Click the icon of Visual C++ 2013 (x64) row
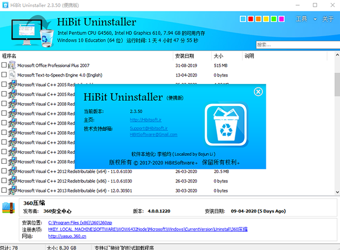The height and width of the screenshot is (250, 340). click(x=12, y=190)
